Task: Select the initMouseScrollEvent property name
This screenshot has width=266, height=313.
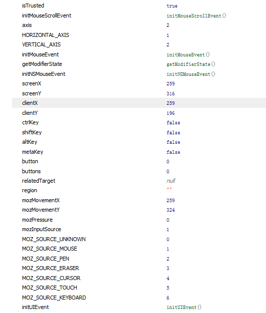Action: click(46, 15)
